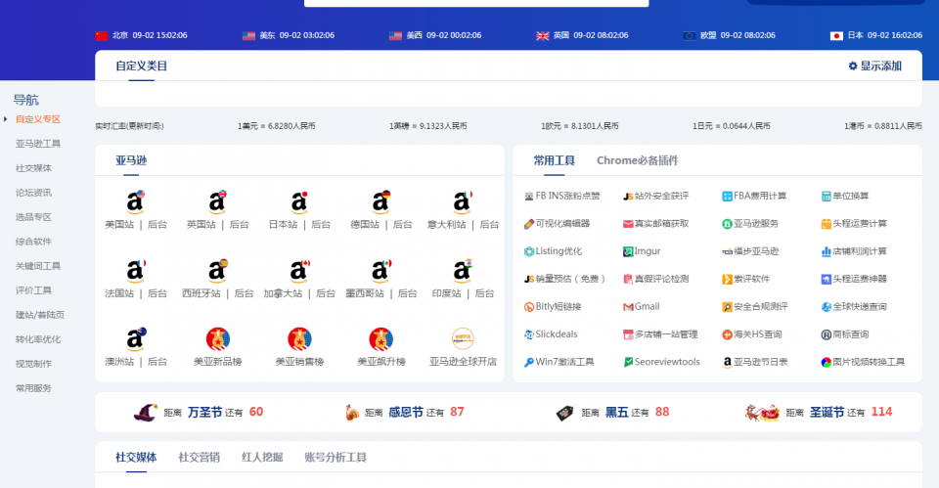Open the Amazon 意大利站 icon

(463, 201)
